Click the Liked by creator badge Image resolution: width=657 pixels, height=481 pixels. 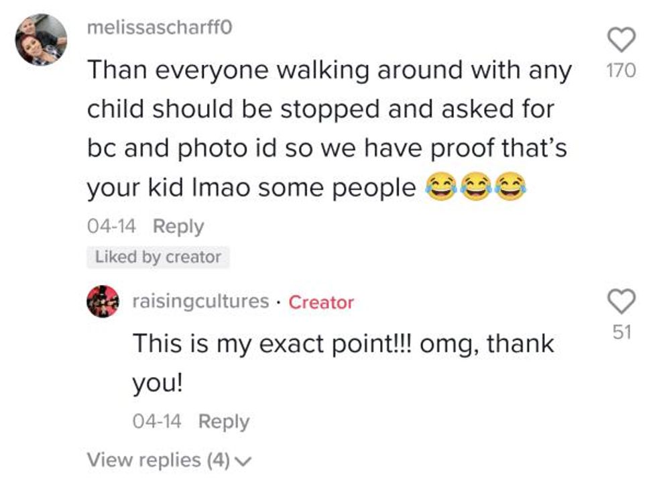pos(158,257)
